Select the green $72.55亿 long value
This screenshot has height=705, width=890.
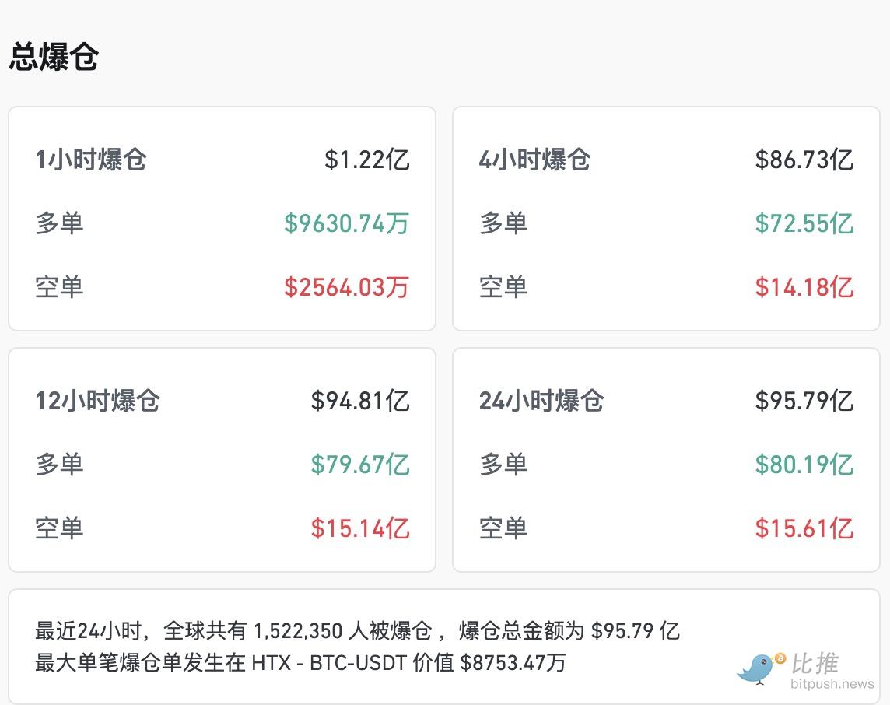(804, 223)
